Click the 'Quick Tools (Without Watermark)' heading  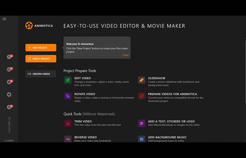coord(89,114)
